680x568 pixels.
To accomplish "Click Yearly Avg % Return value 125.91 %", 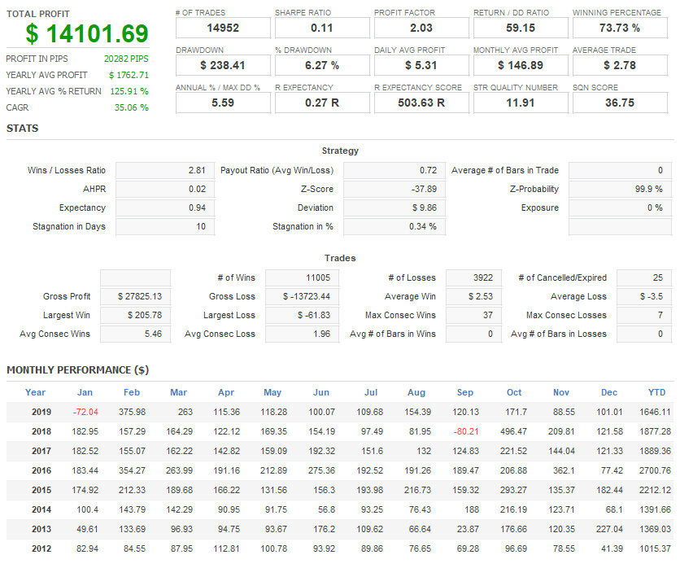I will click(129, 92).
